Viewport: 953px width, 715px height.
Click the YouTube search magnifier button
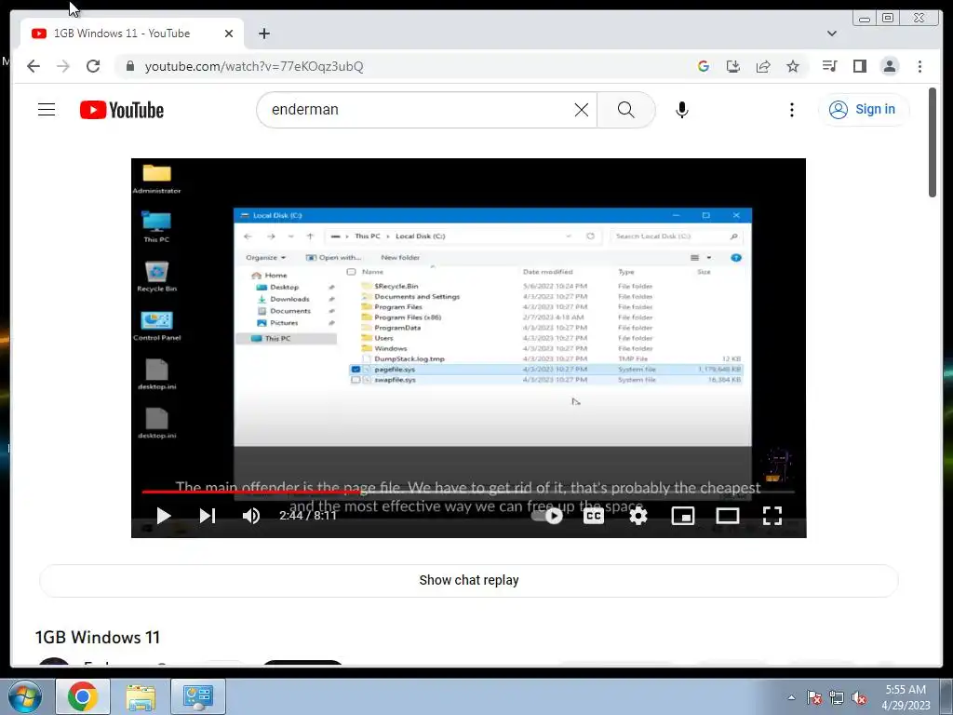626,110
